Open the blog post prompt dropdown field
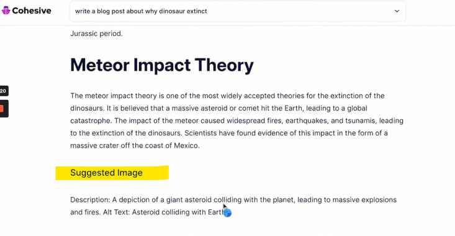 point(238,11)
